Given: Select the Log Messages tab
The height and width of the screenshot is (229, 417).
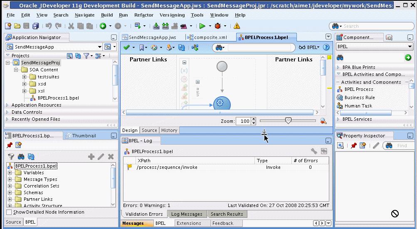Looking at the screenshot, I should 187,214.
